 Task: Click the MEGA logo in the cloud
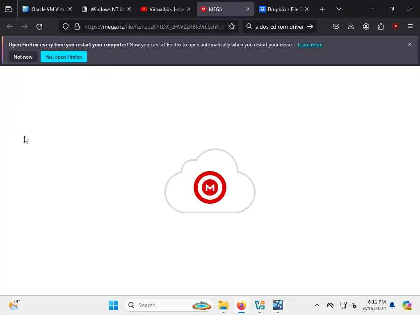(x=210, y=187)
